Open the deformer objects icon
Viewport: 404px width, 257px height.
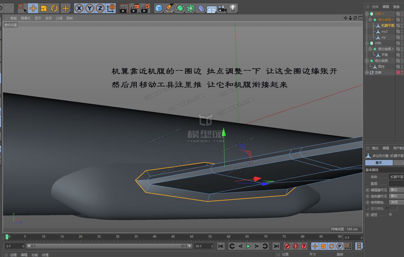(201, 8)
